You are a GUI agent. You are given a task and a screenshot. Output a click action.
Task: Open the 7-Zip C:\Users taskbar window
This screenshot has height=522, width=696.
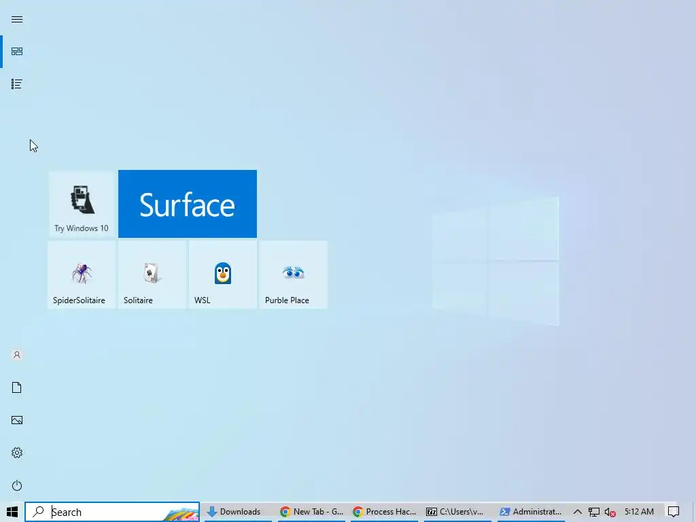tap(457, 512)
